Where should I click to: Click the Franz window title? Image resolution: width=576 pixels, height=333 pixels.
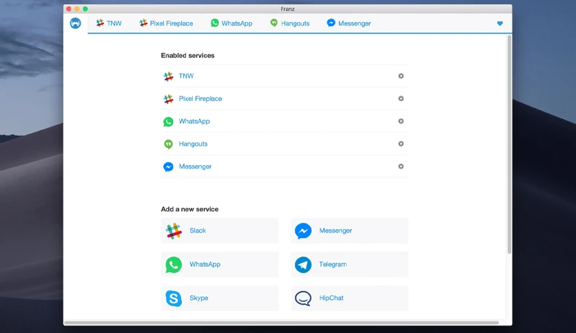click(x=287, y=9)
